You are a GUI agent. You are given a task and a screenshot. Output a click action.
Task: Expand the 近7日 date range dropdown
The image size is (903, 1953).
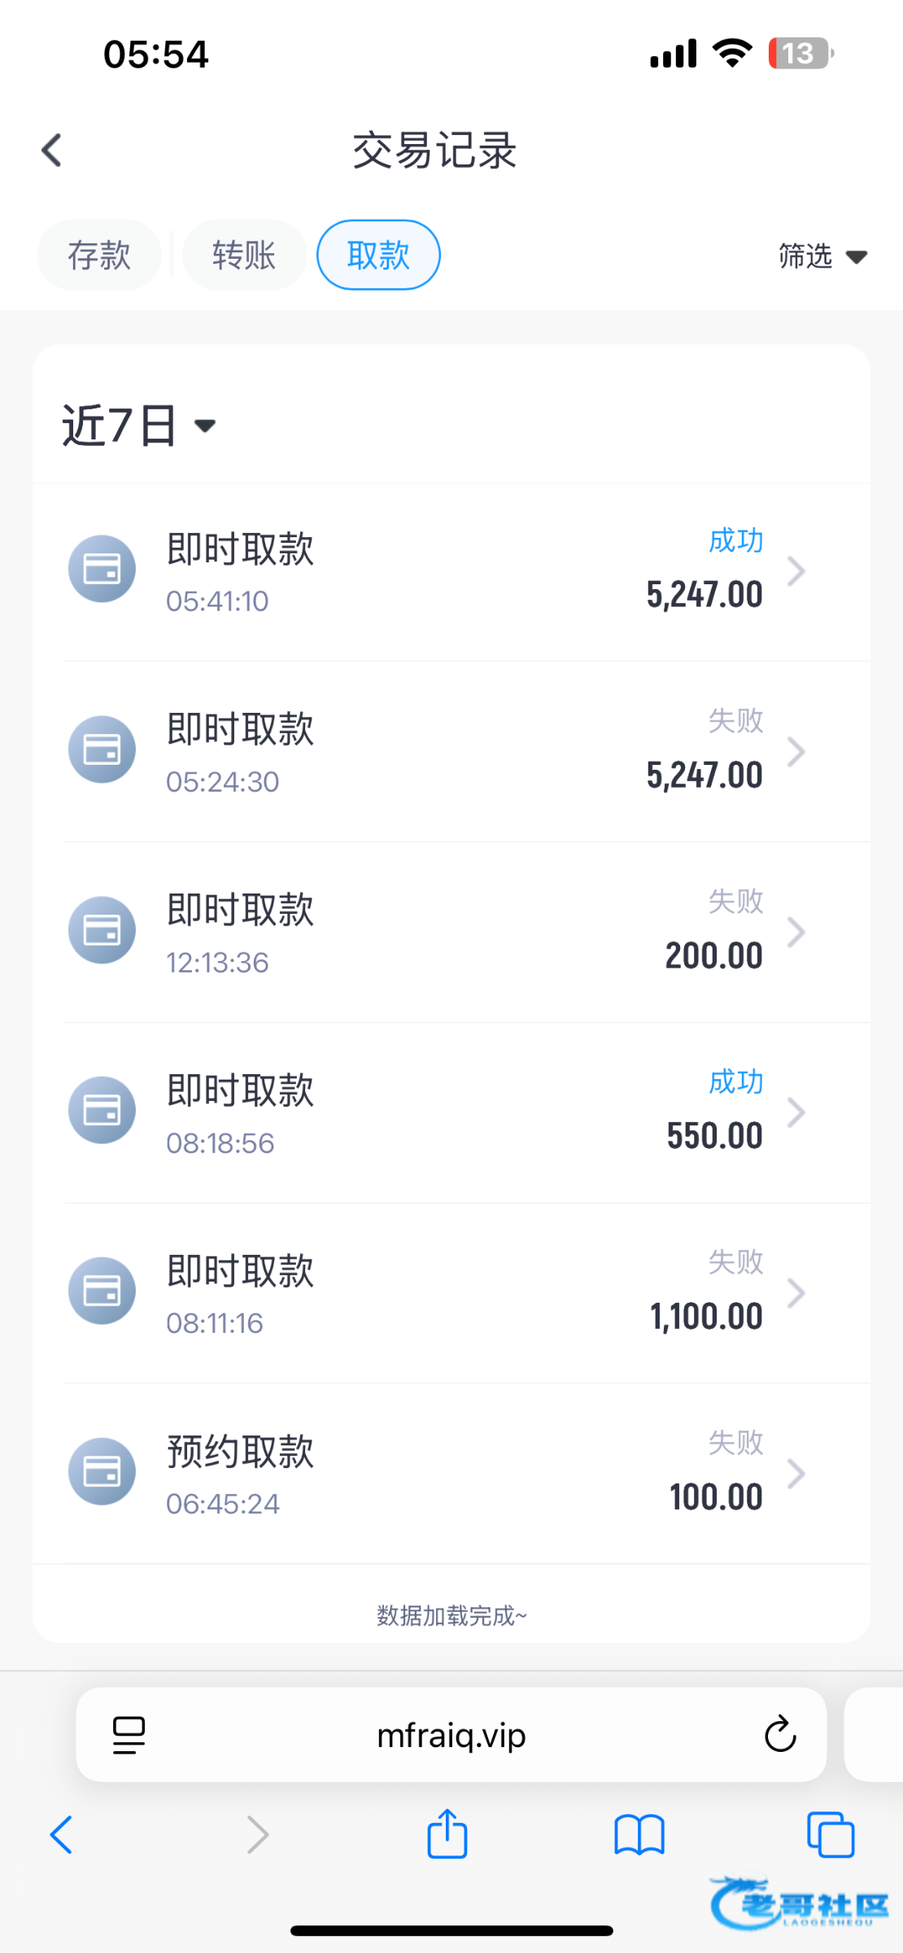[x=139, y=426]
